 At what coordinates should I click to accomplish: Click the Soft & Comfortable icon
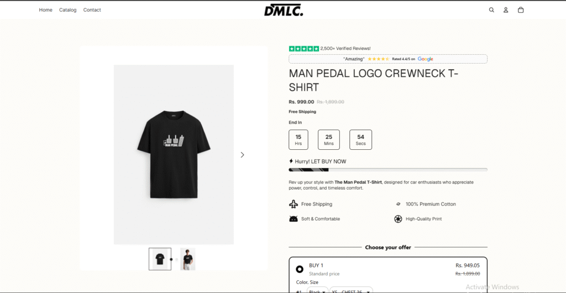(x=294, y=219)
